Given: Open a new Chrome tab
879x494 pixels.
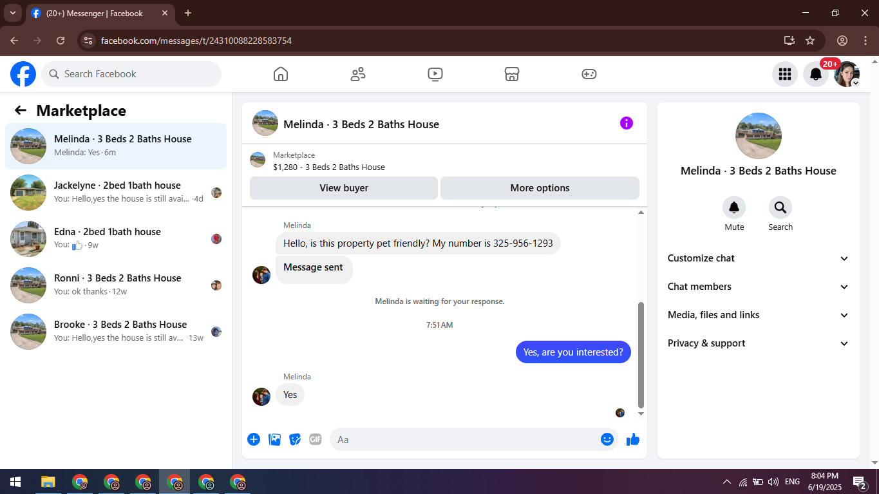Looking at the screenshot, I should (x=188, y=13).
